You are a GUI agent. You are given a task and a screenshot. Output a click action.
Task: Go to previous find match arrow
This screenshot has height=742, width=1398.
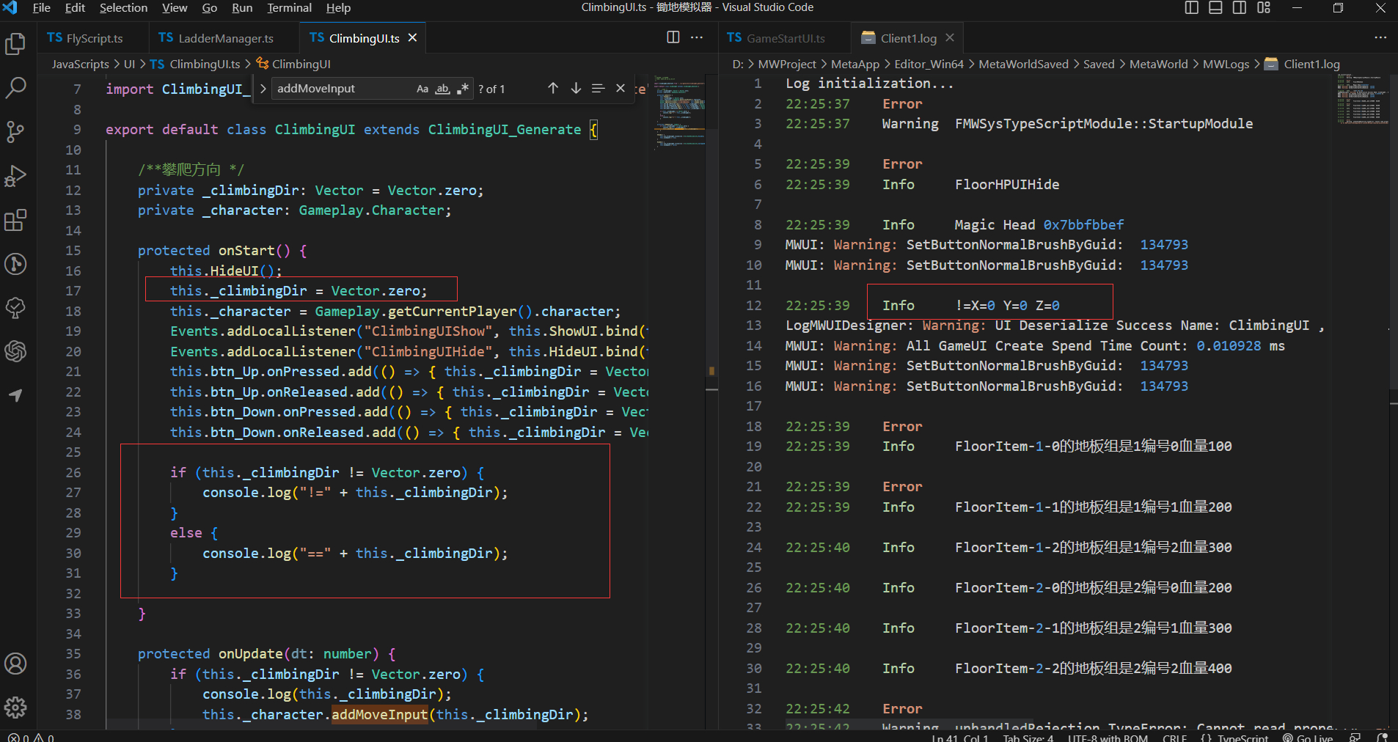coord(553,88)
